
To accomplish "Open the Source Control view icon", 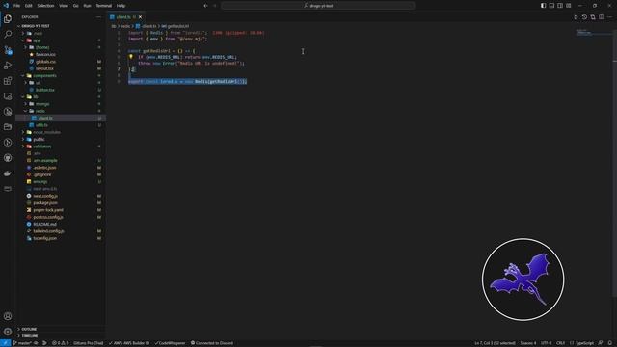I will [8, 50].
